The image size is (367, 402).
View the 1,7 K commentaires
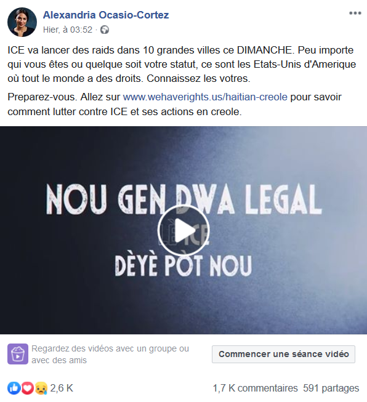coord(255,388)
